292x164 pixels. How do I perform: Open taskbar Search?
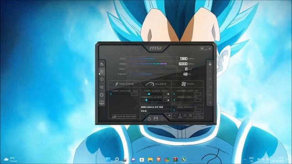(117, 159)
